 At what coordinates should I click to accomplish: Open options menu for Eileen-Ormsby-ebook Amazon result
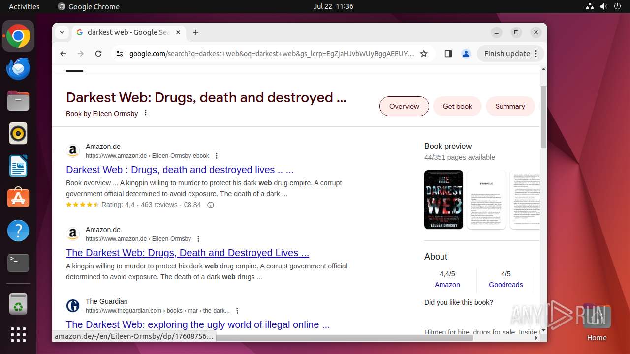[216, 156]
